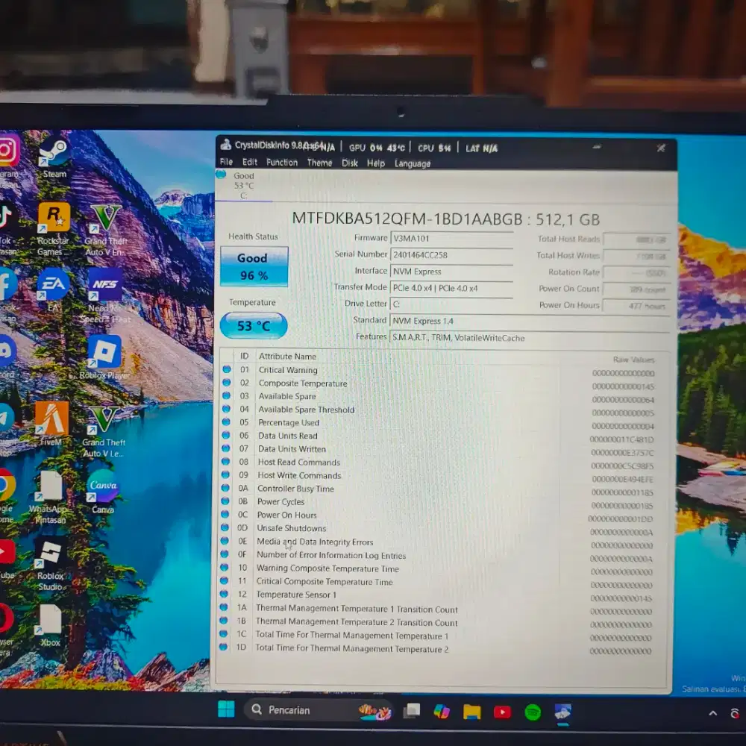746x746 pixels.
Task: Open the Theme menu
Action: pos(319,163)
